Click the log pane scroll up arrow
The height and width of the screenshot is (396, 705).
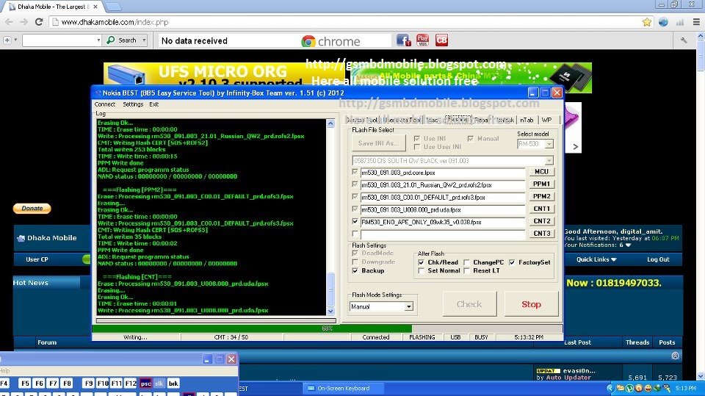click(330, 123)
